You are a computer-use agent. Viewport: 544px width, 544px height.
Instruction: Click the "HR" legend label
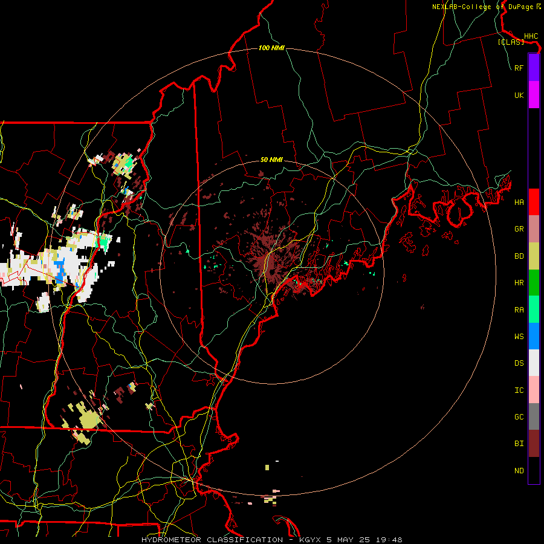pos(519,283)
